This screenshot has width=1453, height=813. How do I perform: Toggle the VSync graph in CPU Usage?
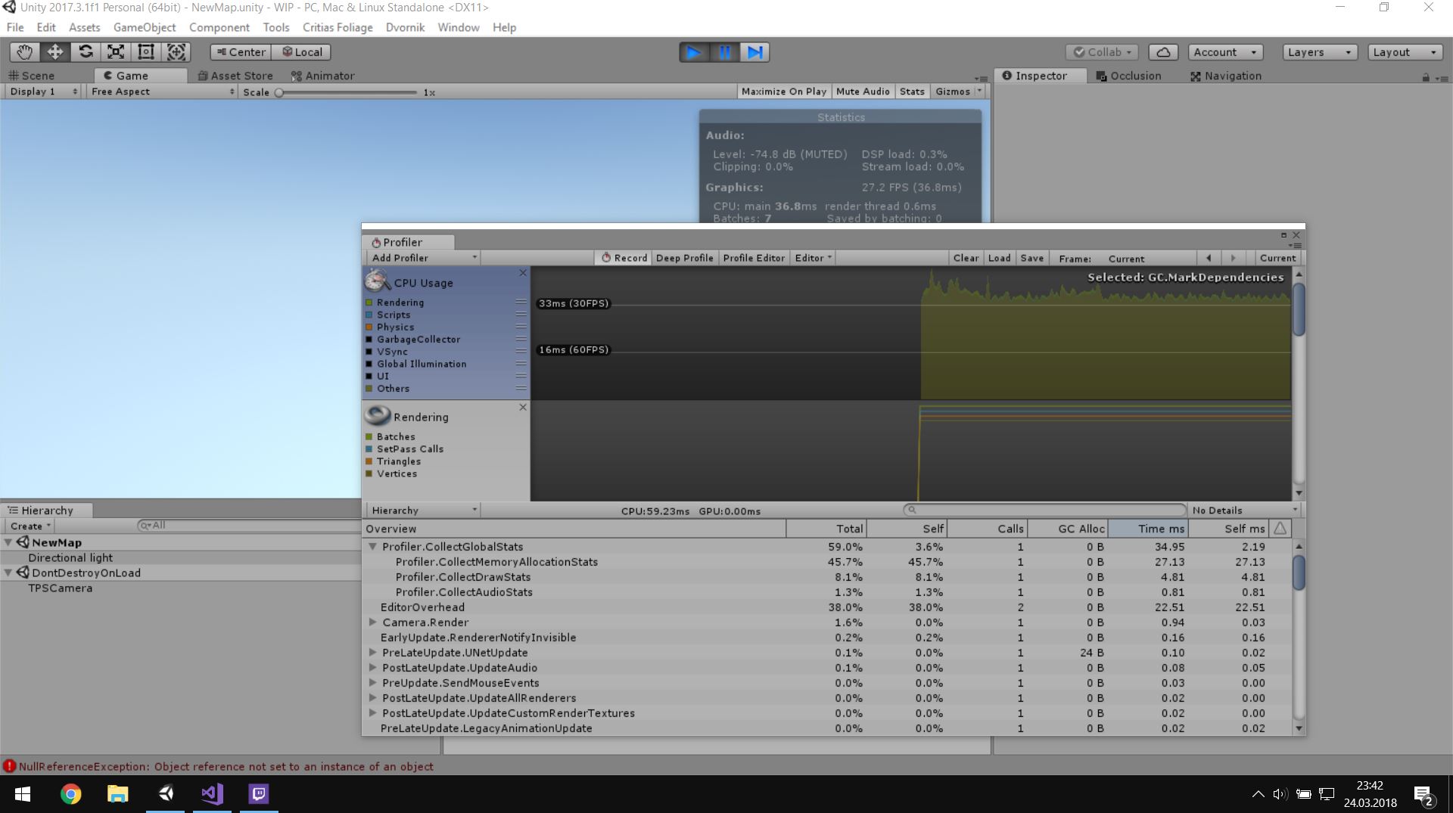click(x=369, y=352)
